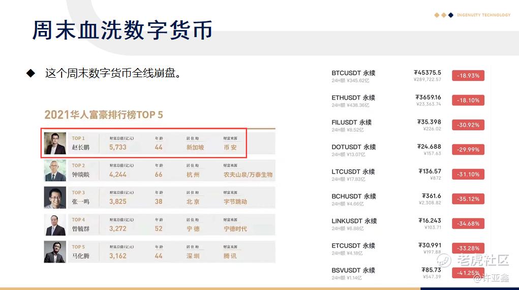Click the BTC 24H额 ¥345.62亿 volume text
This screenshot has height=290, width=519.
point(350,80)
